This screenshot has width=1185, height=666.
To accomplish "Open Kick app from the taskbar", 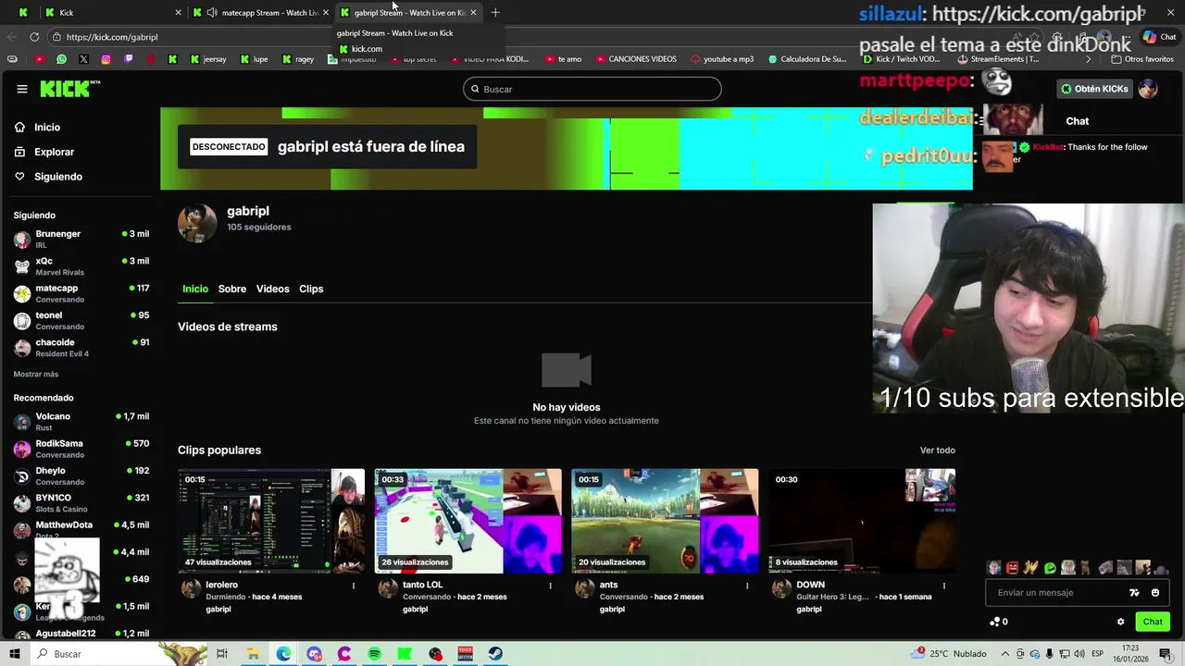I will (x=405, y=654).
